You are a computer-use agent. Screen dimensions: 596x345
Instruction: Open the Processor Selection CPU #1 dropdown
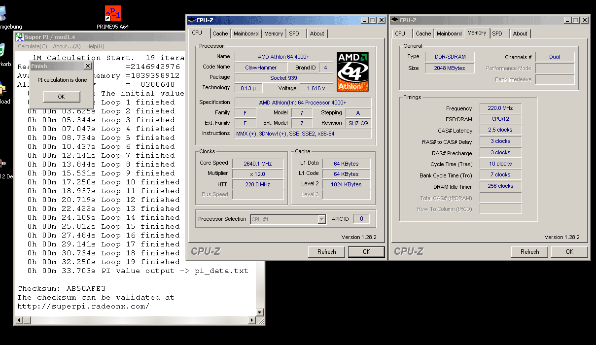(x=288, y=219)
